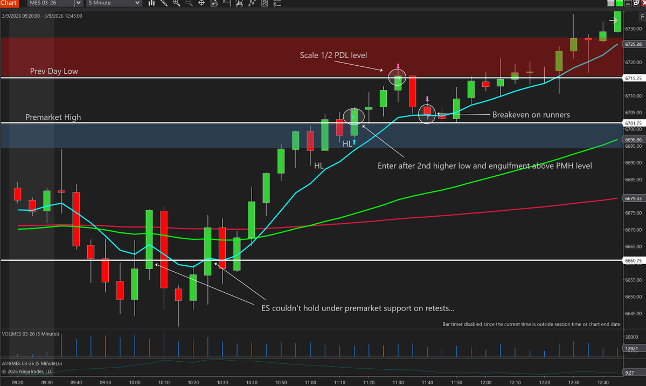Image resolution: width=646 pixels, height=386 pixels.
Task: Open chart Properties list icon
Action: [277, 3]
